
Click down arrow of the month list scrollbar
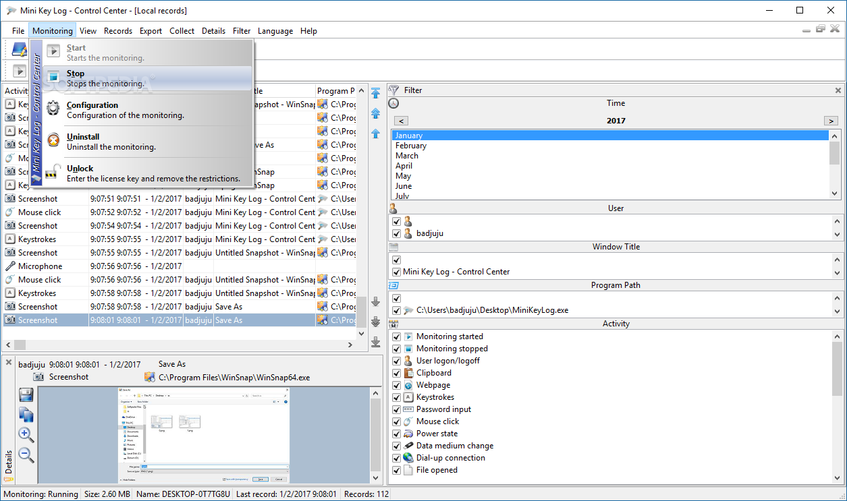tap(836, 194)
